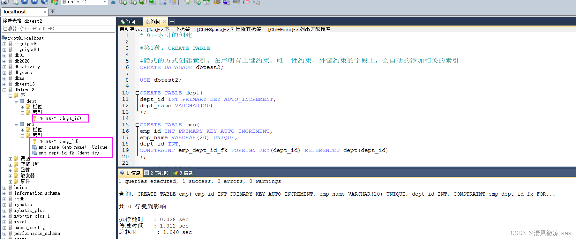Select nacos_config in the database tree
576x239 pixels.
coord(29,228)
